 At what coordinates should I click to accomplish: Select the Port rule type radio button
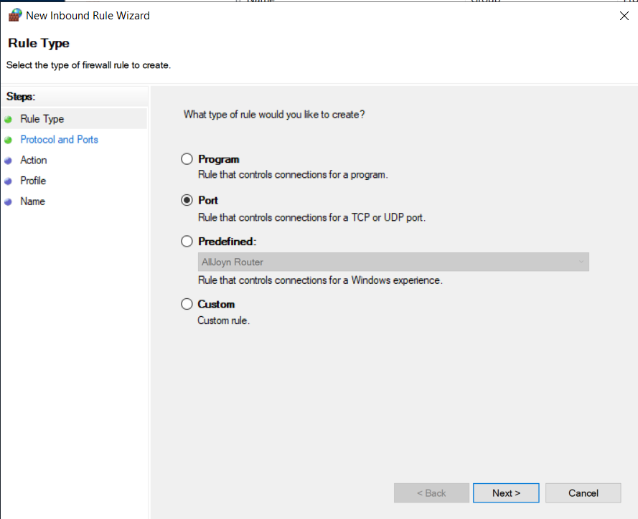[x=187, y=200]
